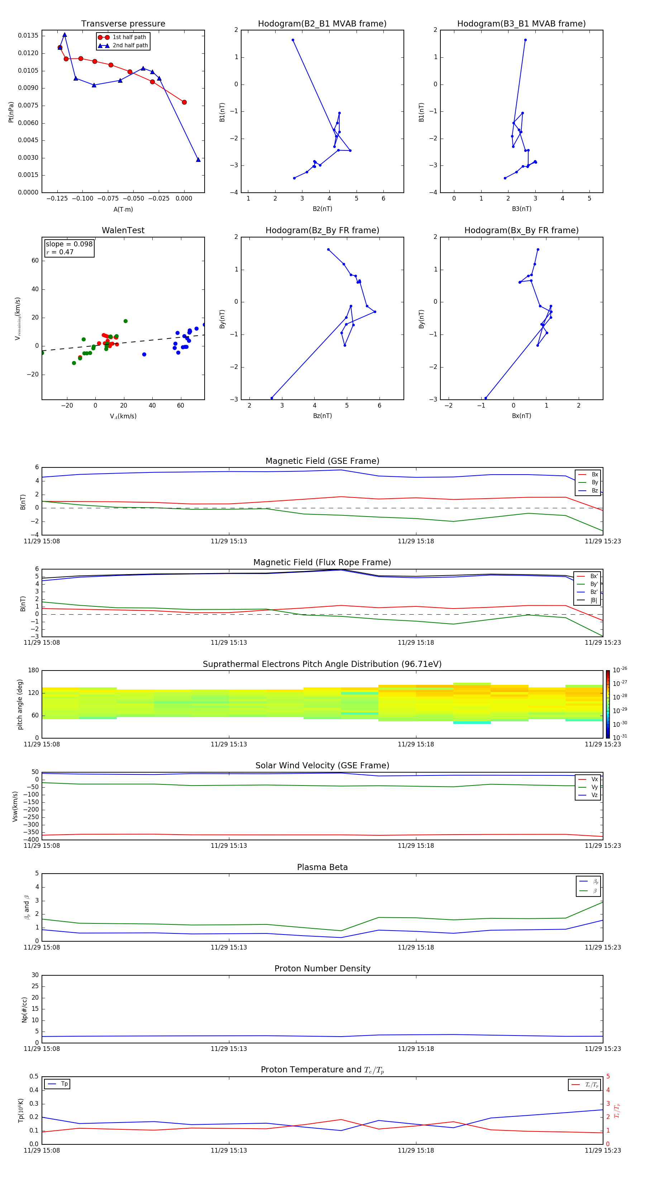
Task: Click the Te/Tp legend entry in temperature panel
Action: pyautogui.click(x=585, y=1085)
